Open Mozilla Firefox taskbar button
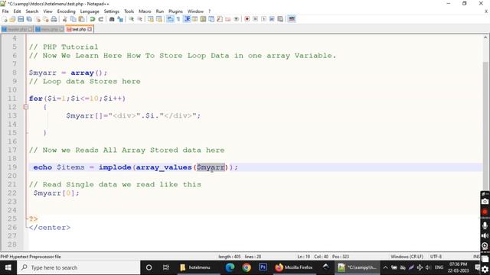 [294, 267]
